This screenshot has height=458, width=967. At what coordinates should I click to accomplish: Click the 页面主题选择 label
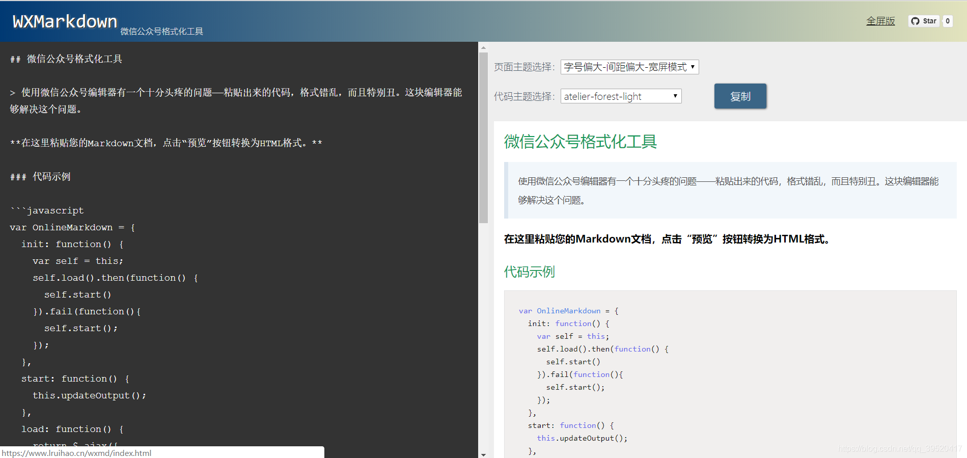(524, 67)
